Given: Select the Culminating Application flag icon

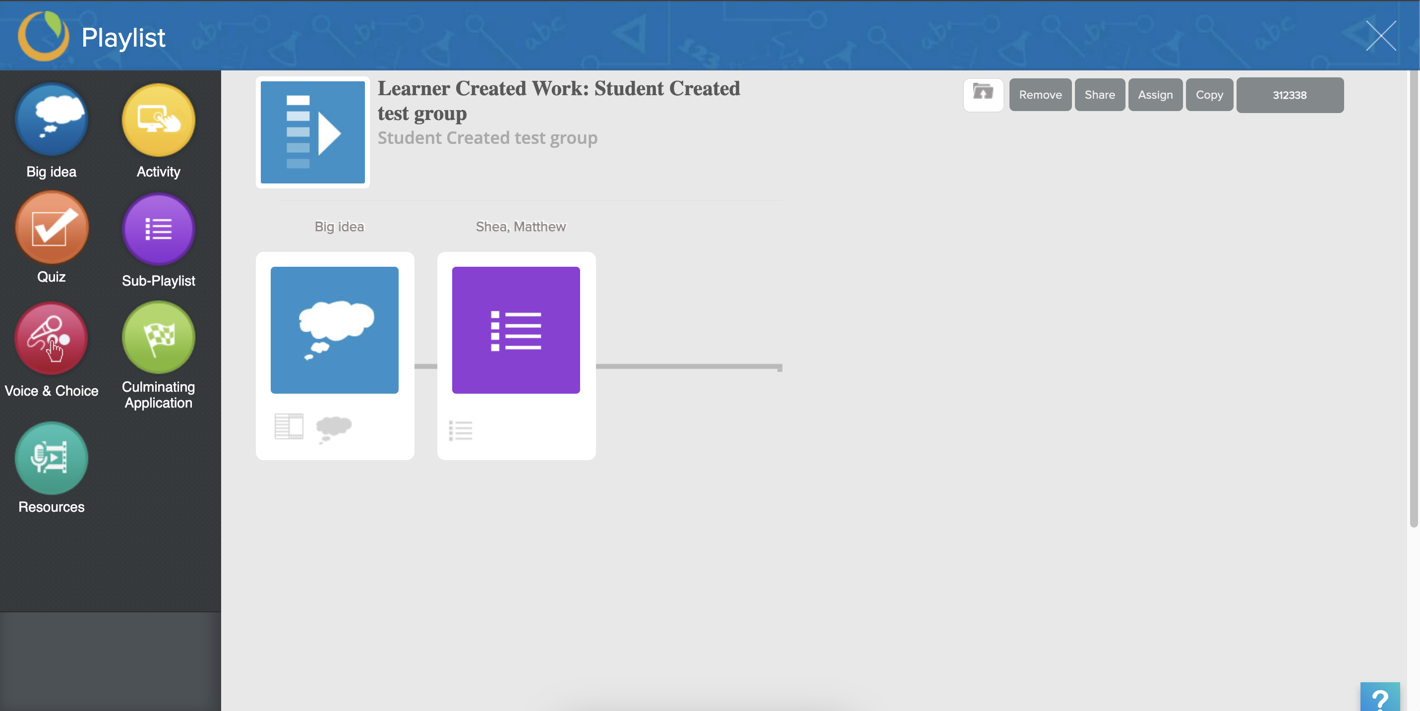Looking at the screenshot, I should (x=158, y=337).
